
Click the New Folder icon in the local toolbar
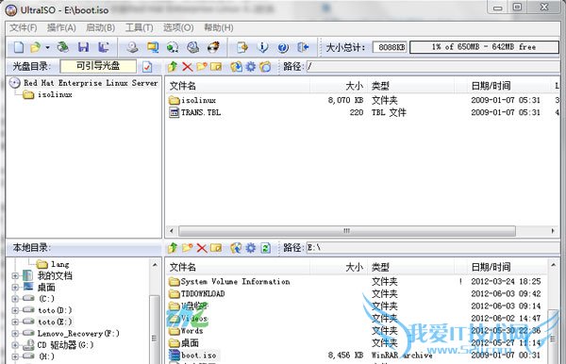(187, 248)
